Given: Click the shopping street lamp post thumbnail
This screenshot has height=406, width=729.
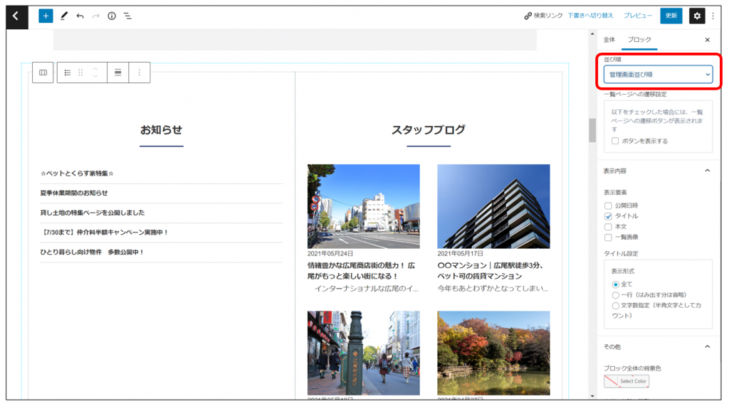Looking at the screenshot, I should [364, 353].
